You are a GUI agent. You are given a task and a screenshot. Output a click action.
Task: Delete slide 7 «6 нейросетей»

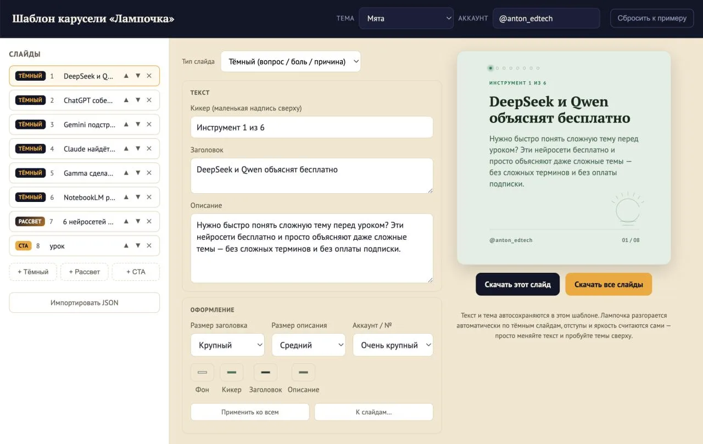[149, 221]
